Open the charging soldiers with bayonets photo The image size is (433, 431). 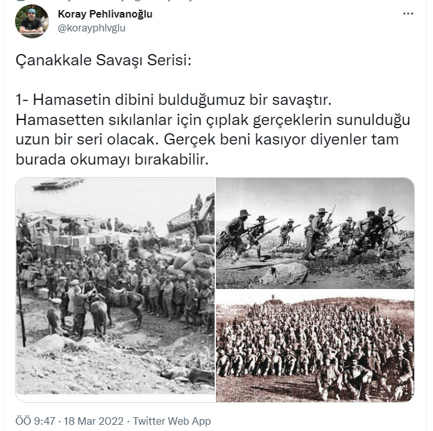click(x=315, y=233)
